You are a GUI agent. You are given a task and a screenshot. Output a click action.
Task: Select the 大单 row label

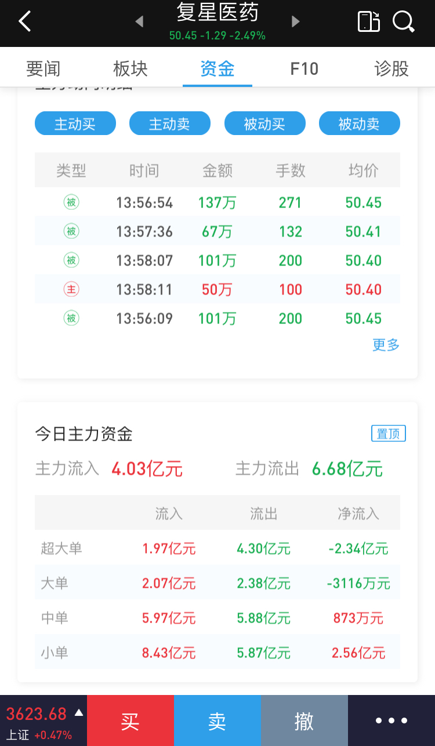[x=55, y=583]
